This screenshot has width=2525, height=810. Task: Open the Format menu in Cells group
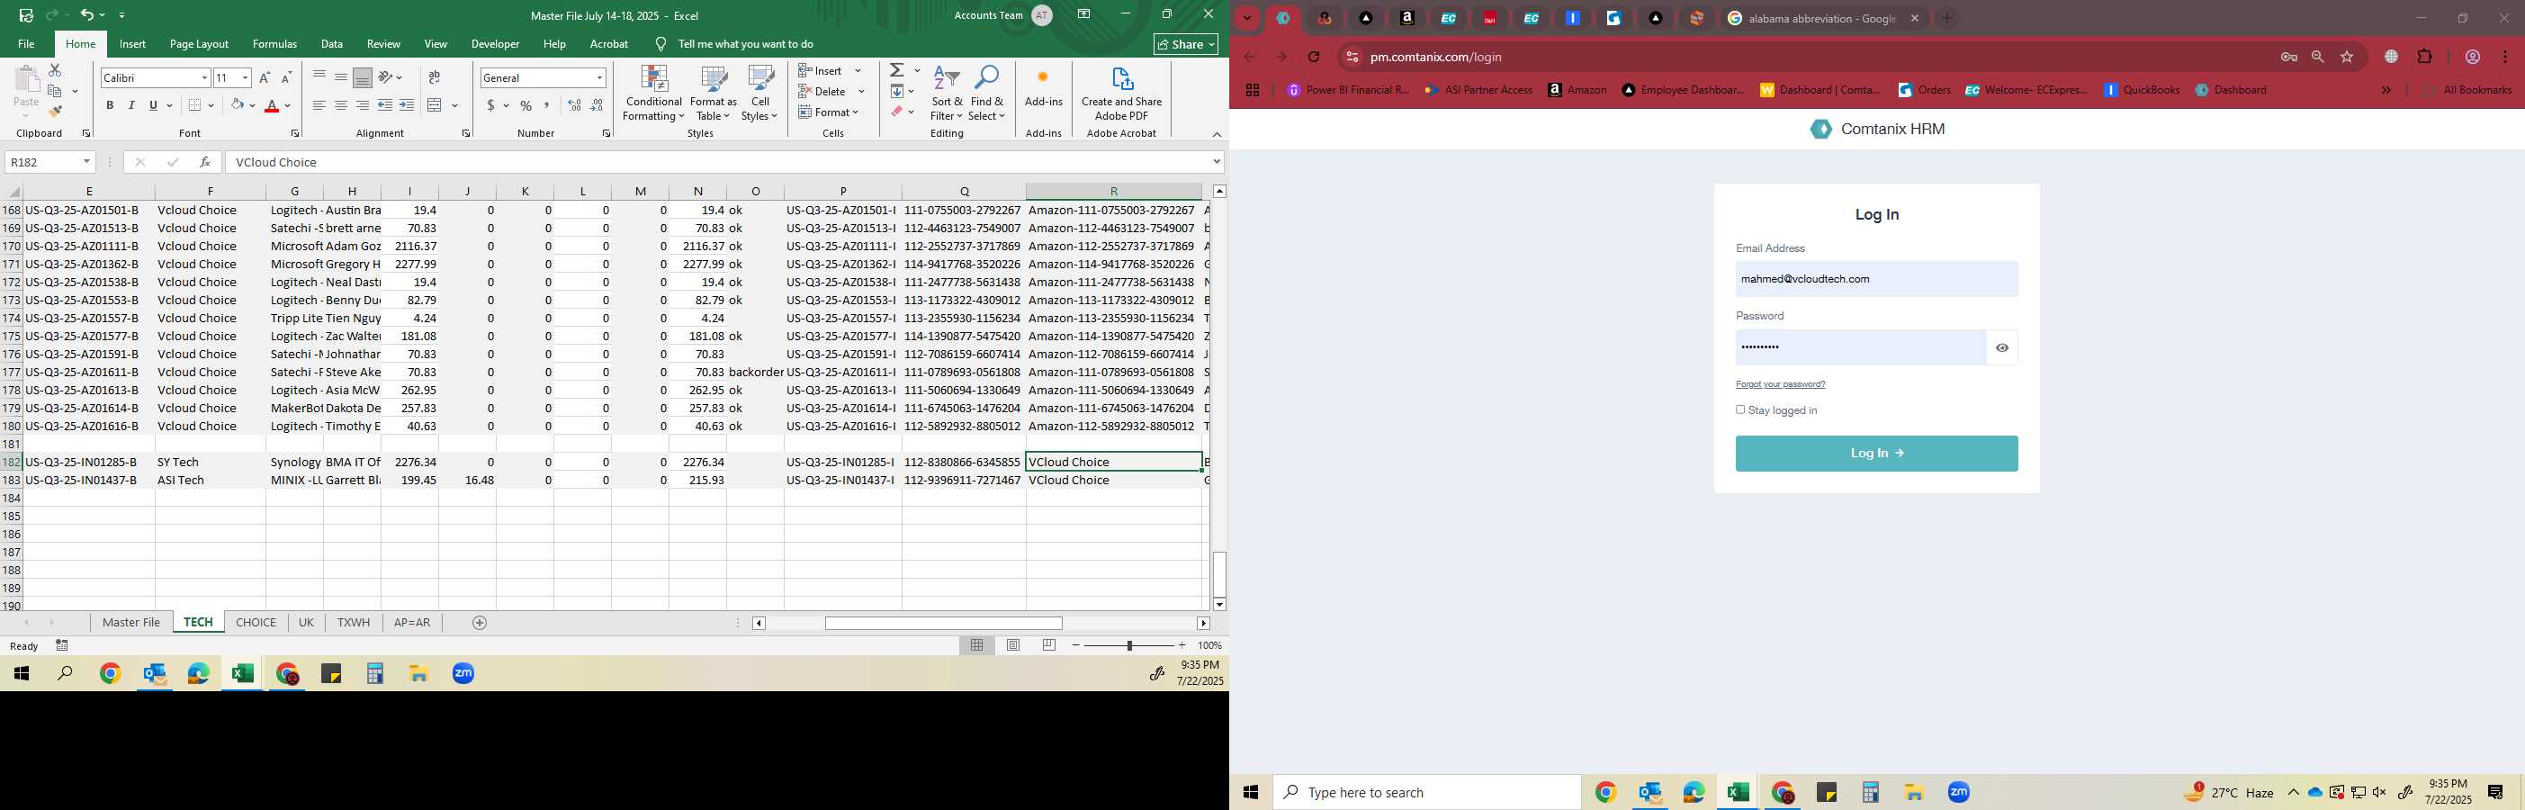pyautogui.click(x=830, y=112)
